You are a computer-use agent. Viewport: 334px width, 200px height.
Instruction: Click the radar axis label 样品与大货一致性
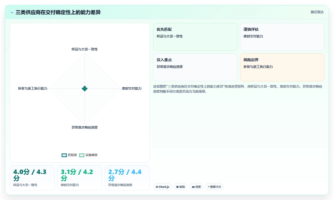tap(84, 49)
